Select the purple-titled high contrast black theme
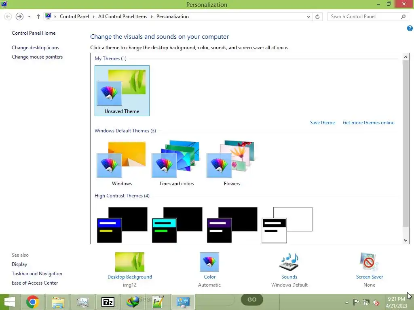 tap(232, 225)
